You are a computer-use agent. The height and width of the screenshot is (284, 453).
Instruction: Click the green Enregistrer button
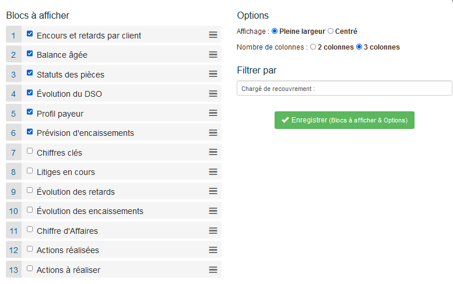(344, 120)
